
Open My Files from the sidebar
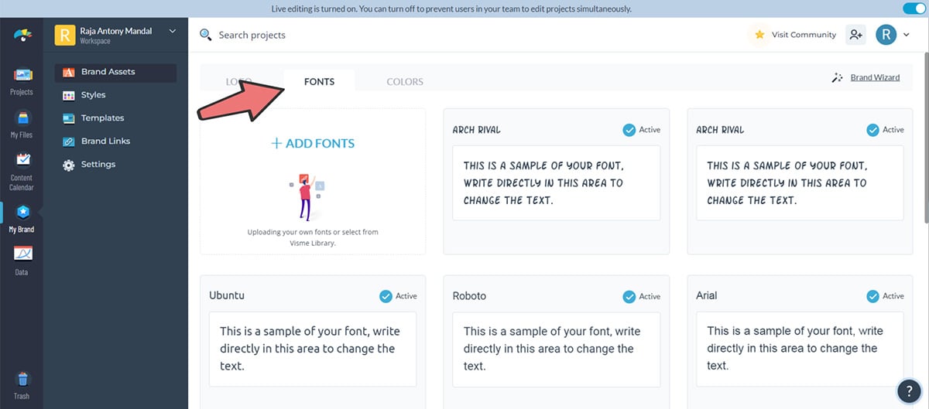[x=22, y=123]
